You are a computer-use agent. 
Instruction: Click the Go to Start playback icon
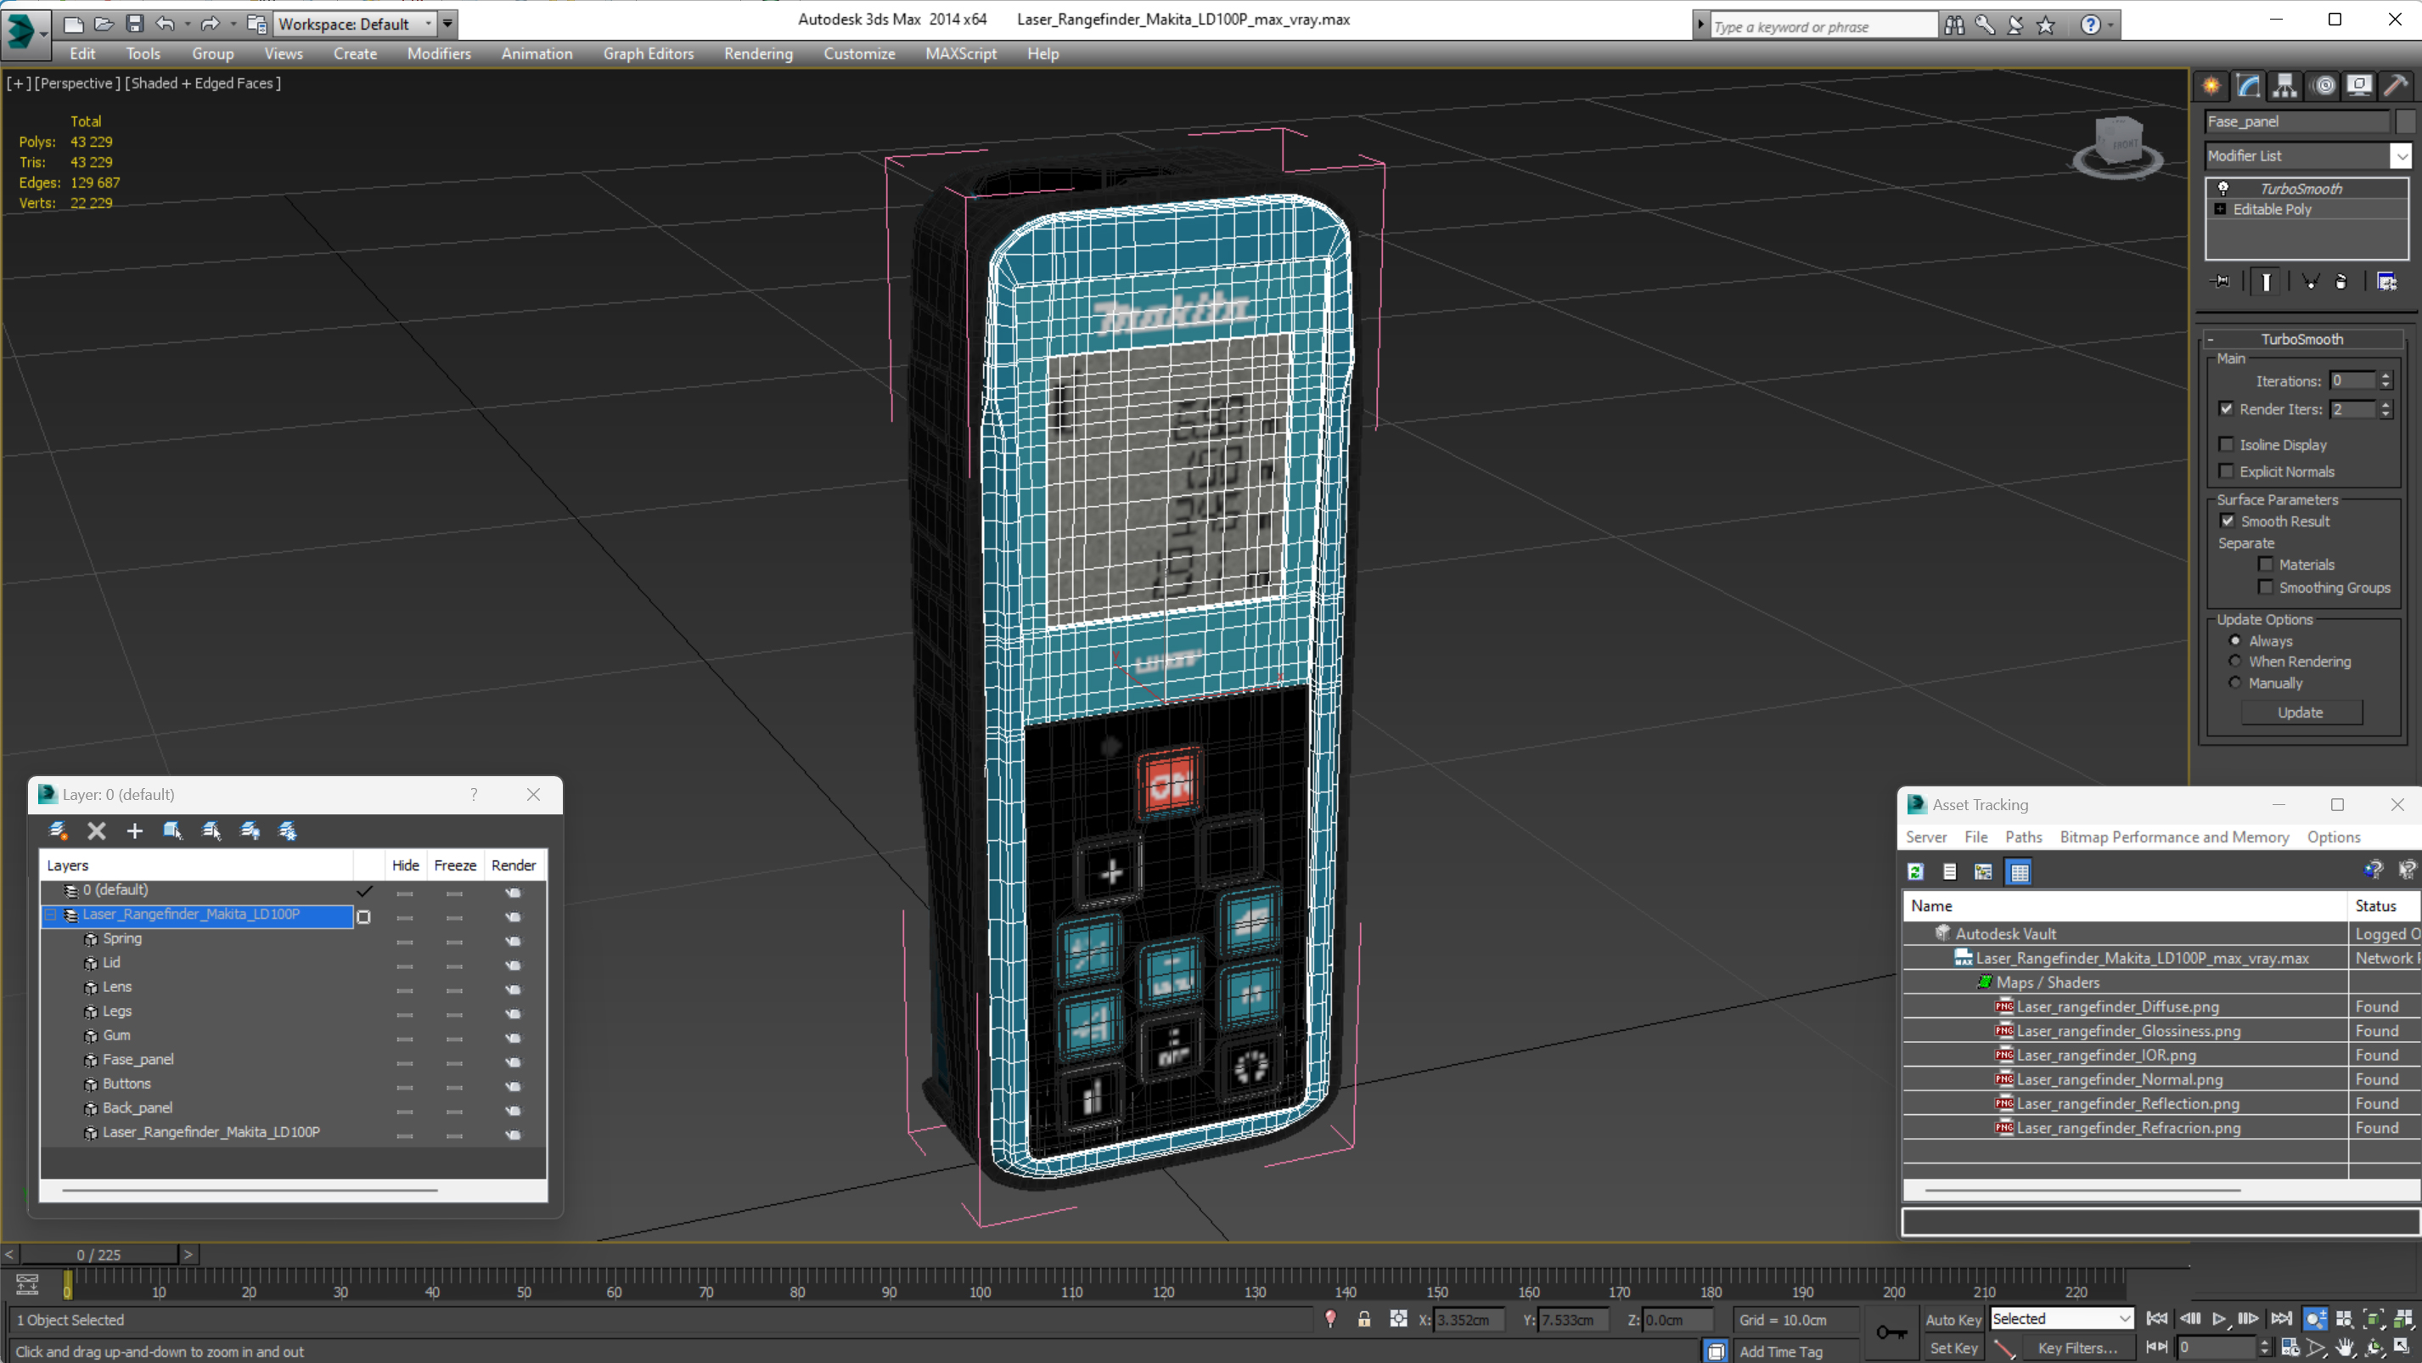click(2157, 1319)
